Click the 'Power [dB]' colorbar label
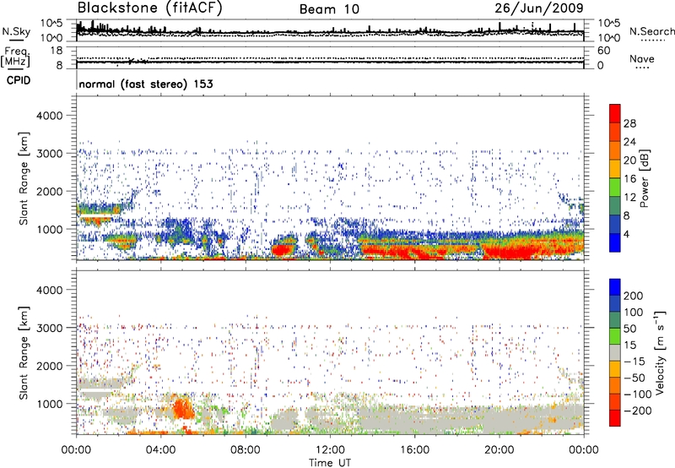This screenshot has width=675, height=468. pyautogui.click(x=645, y=178)
